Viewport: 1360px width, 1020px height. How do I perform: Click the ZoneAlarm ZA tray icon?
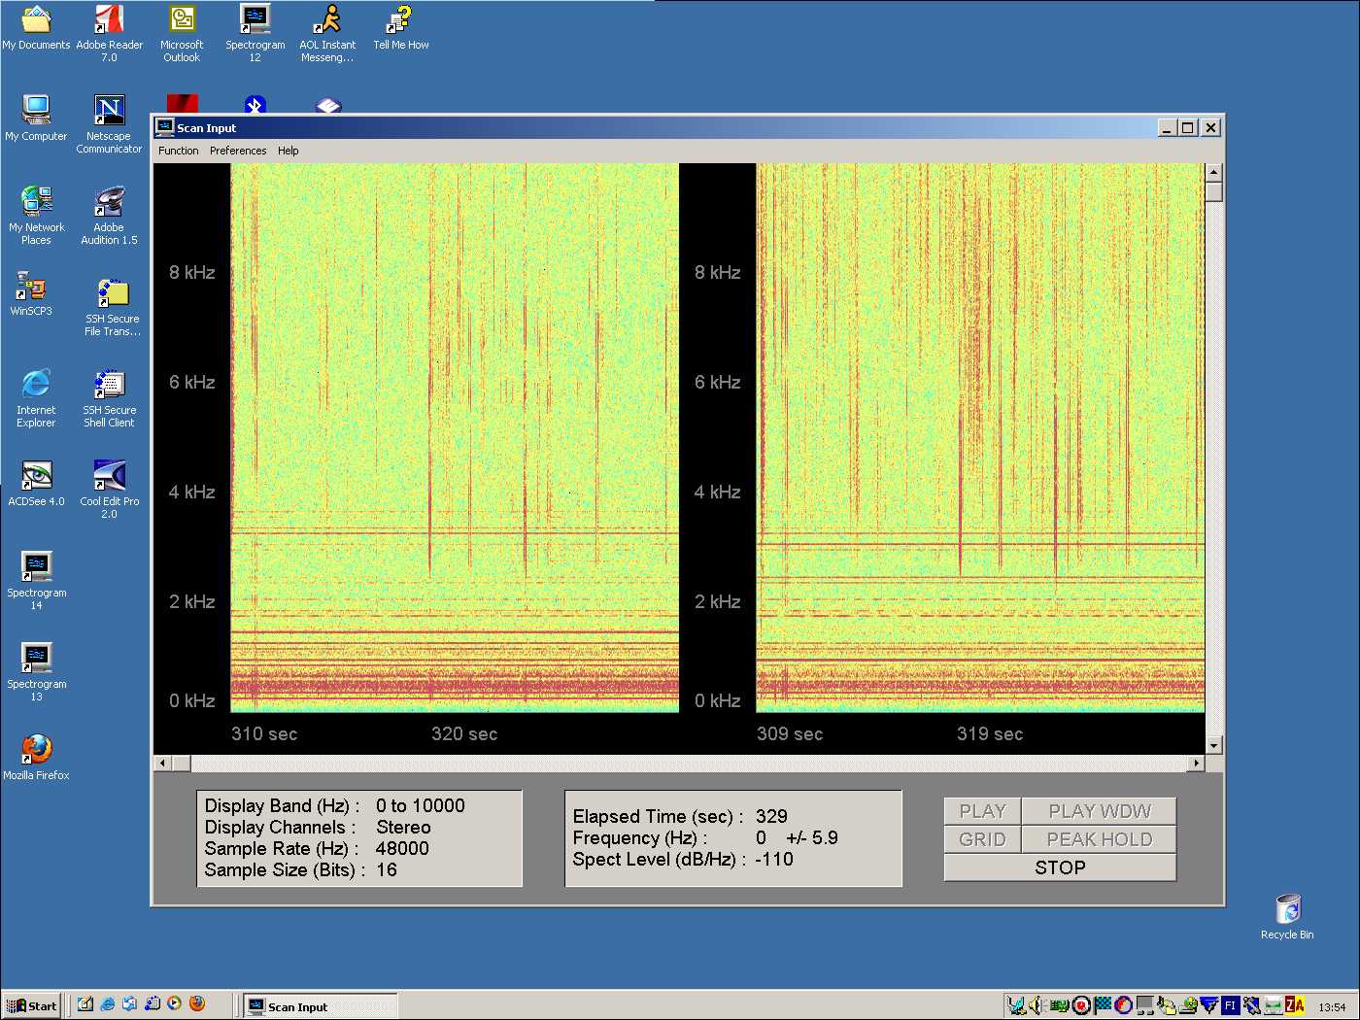(1295, 1005)
